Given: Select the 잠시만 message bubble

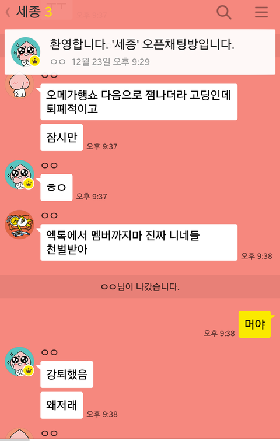Looking at the screenshot, I should pyautogui.click(x=62, y=138).
